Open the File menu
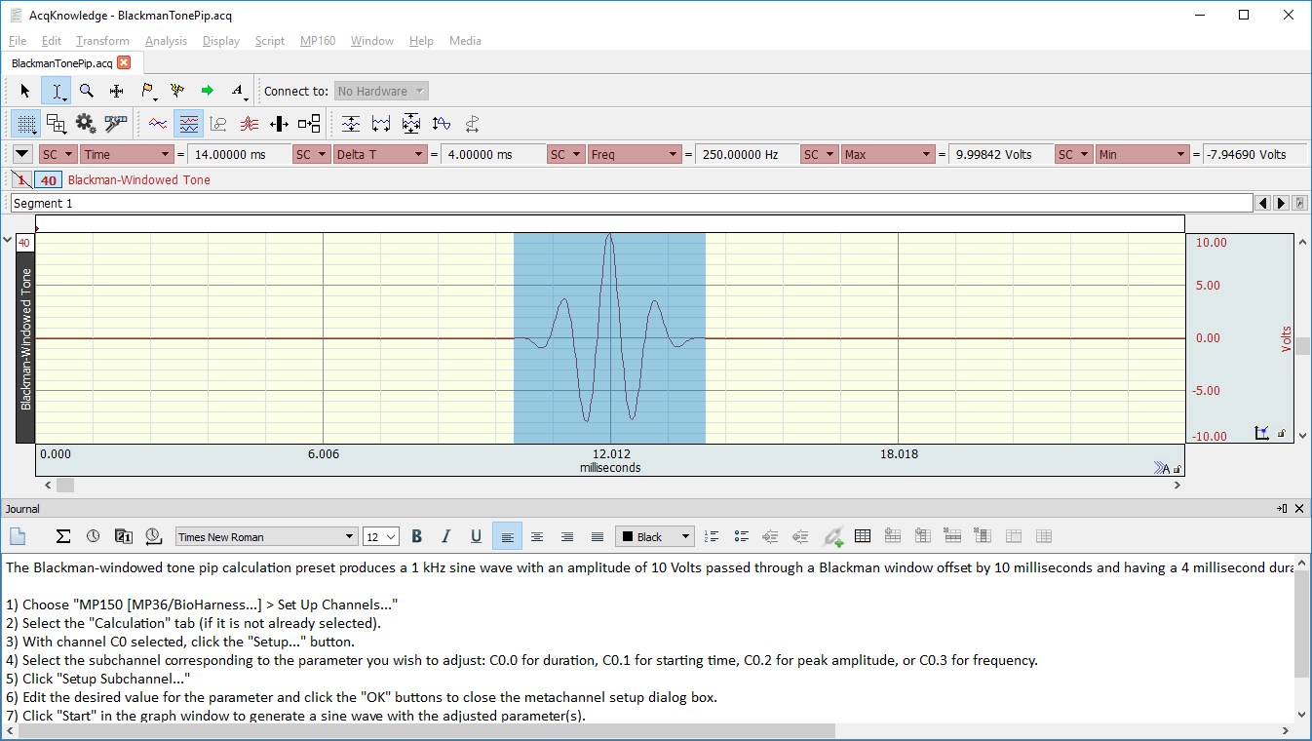 pos(18,41)
